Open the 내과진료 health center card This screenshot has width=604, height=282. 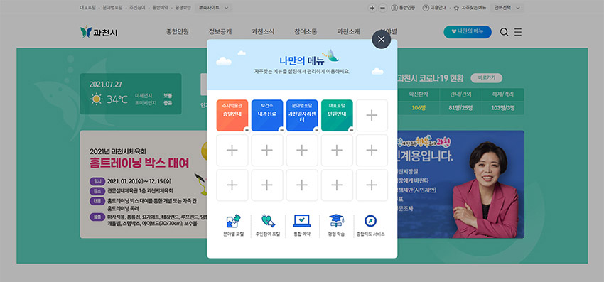pos(267,115)
